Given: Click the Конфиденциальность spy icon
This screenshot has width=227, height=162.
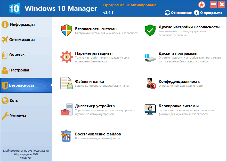Looking at the screenshot, I should 151,83.
